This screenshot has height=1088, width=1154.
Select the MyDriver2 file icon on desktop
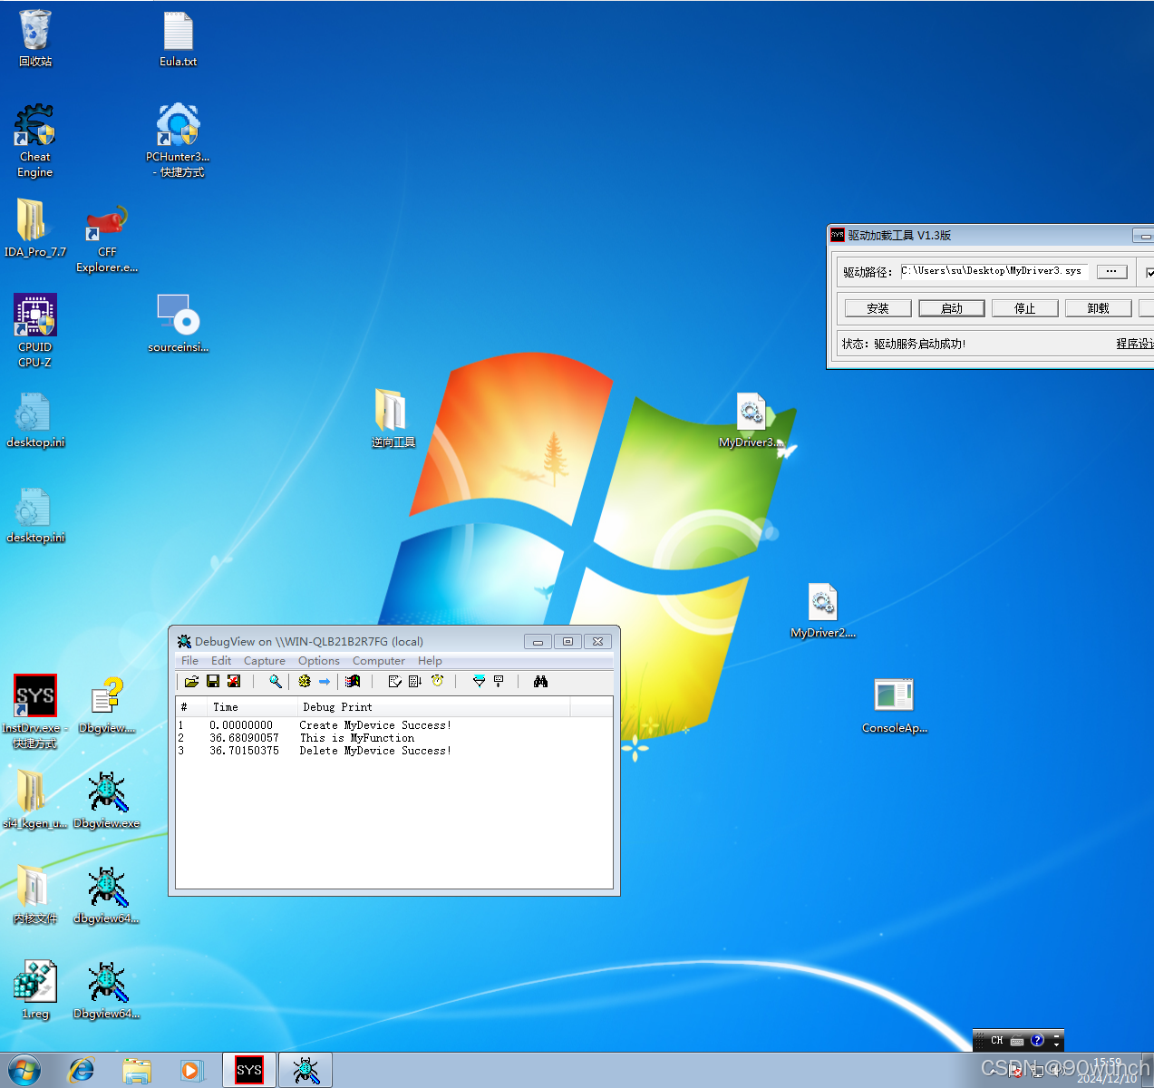point(823,610)
